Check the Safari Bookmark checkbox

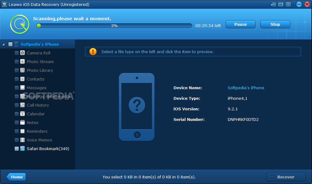point(17,149)
